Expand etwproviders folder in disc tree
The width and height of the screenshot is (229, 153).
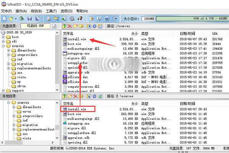[x=9, y=55]
